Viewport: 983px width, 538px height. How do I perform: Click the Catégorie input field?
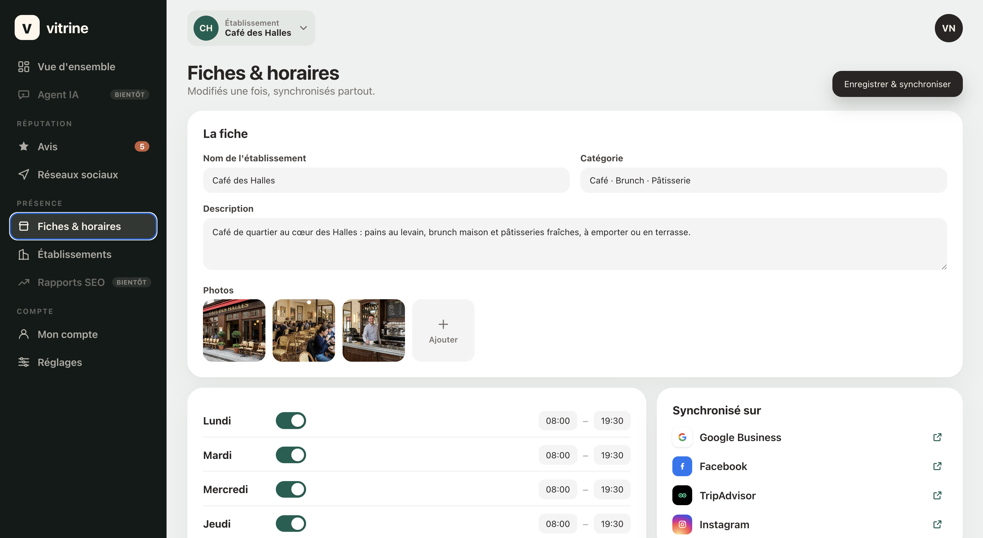click(763, 181)
